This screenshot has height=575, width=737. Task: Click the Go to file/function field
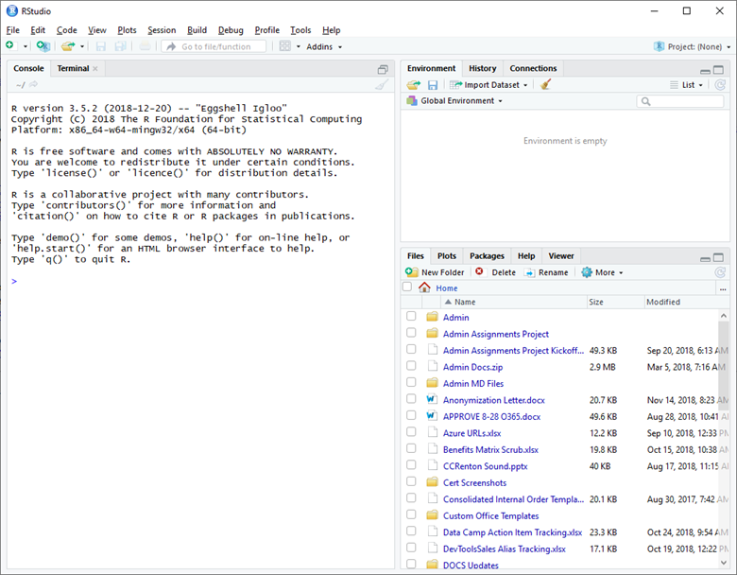pyautogui.click(x=214, y=46)
